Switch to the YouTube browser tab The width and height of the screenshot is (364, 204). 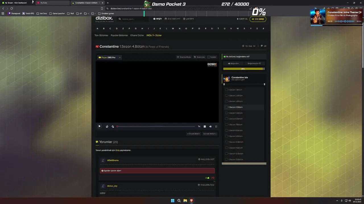click(x=53, y=3)
